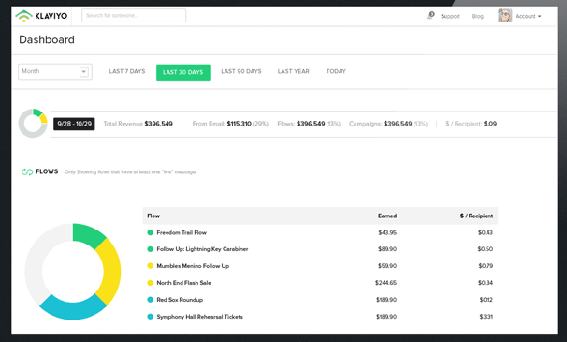This screenshot has height=342, width=567.
Task: Click the small revenue donut chart
Action: coord(33,123)
